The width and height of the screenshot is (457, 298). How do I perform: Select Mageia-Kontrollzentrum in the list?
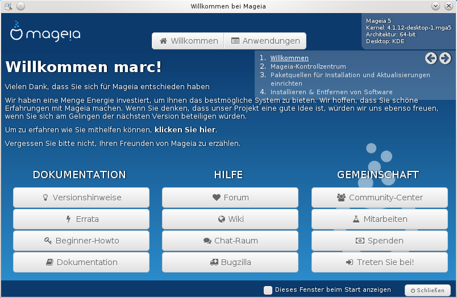[308, 66]
